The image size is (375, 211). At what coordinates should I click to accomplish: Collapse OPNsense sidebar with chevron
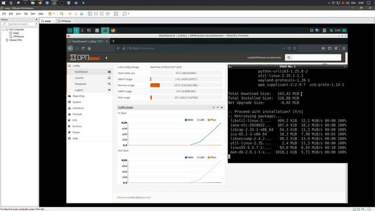(x=106, y=57)
